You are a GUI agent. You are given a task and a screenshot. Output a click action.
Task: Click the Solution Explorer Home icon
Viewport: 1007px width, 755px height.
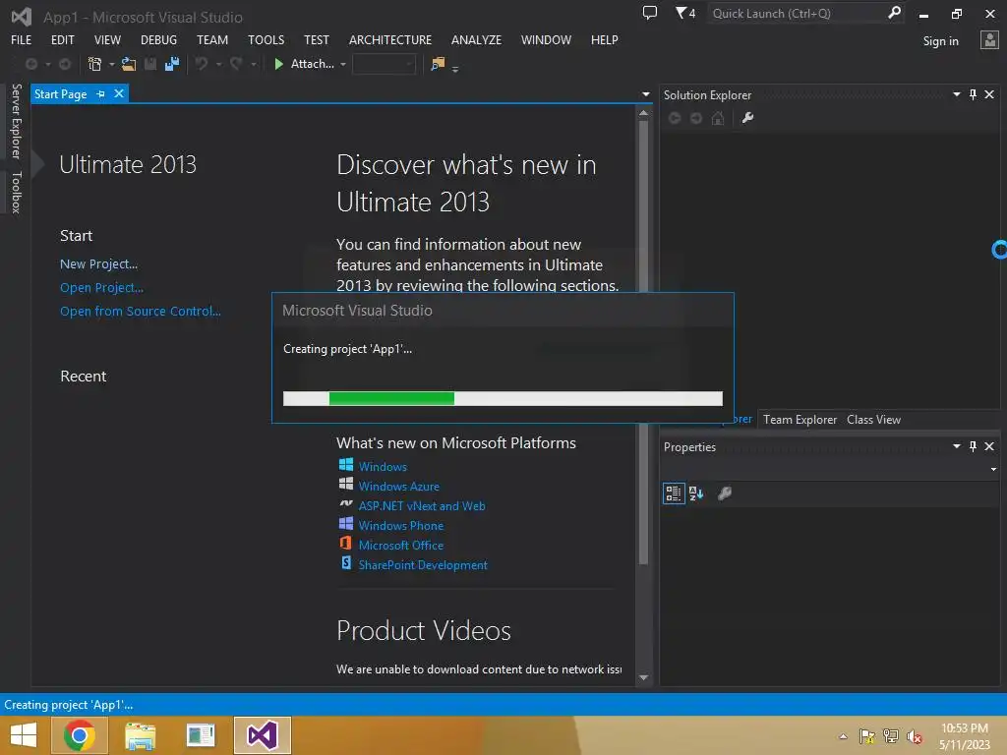tap(718, 118)
